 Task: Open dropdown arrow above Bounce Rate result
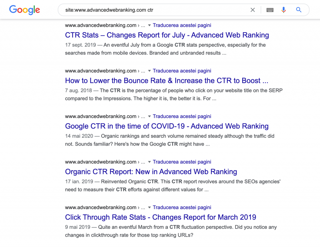[149, 71]
